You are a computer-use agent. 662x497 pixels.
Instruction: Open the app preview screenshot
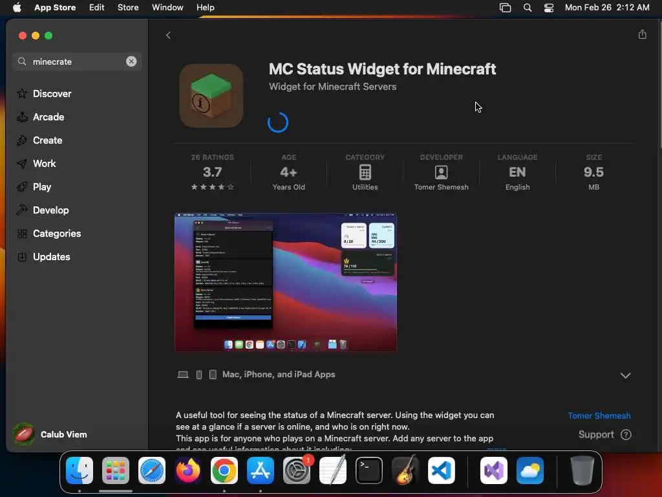[286, 282]
